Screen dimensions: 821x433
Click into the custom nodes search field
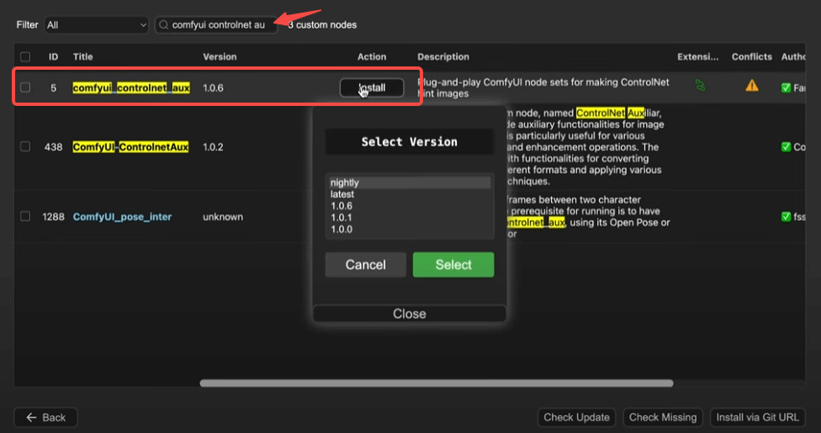tap(220, 25)
